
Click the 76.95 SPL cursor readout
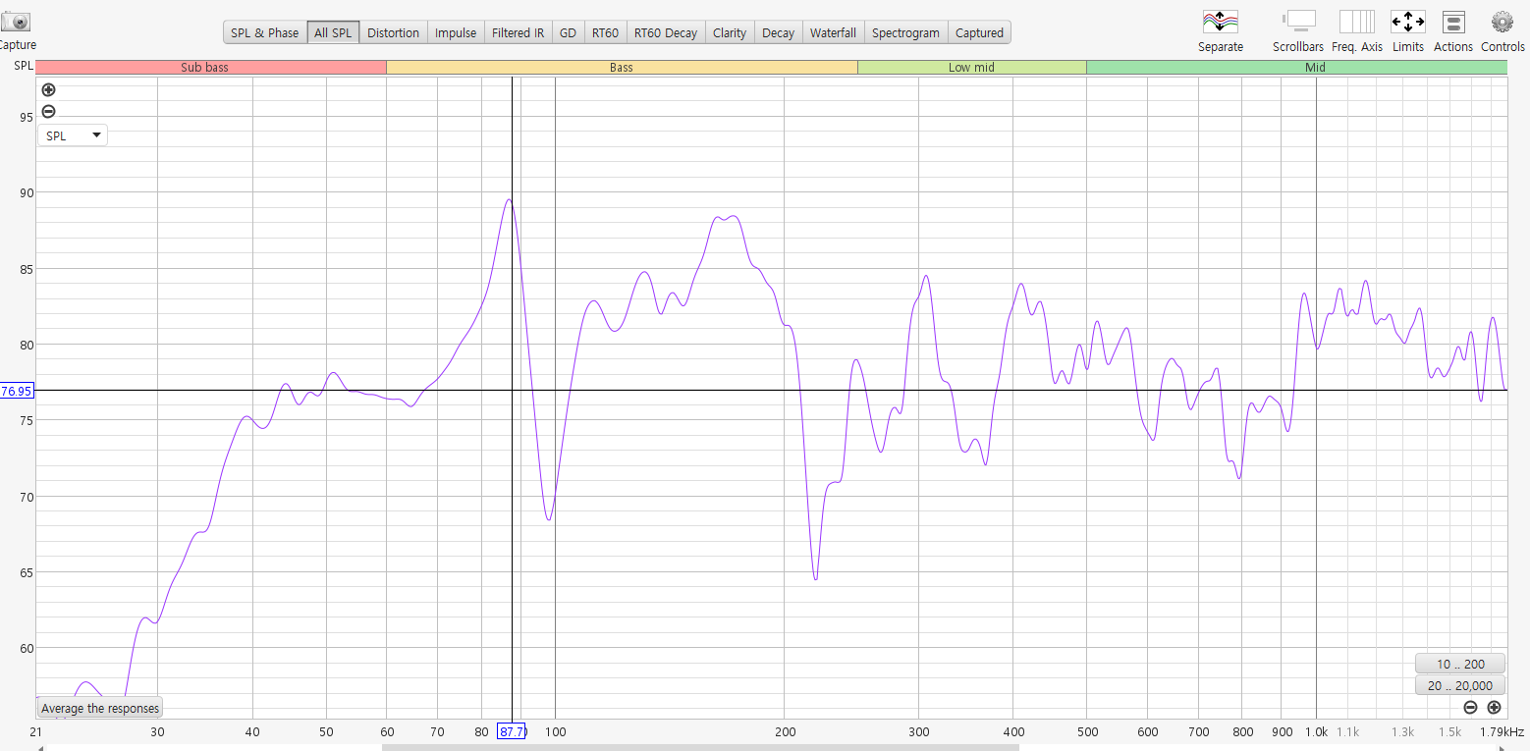point(17,391)
